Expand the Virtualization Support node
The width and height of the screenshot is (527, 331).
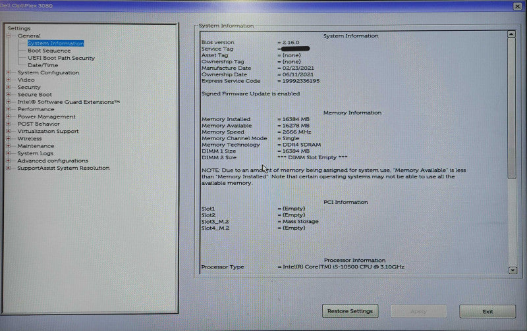point(9,131)
